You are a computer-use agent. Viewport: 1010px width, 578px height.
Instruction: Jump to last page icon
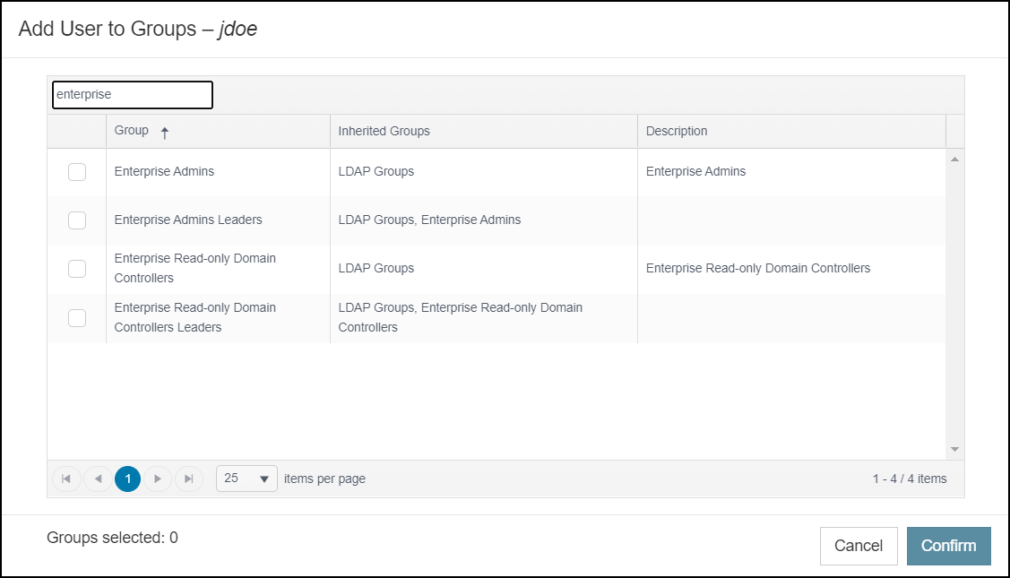189,479
